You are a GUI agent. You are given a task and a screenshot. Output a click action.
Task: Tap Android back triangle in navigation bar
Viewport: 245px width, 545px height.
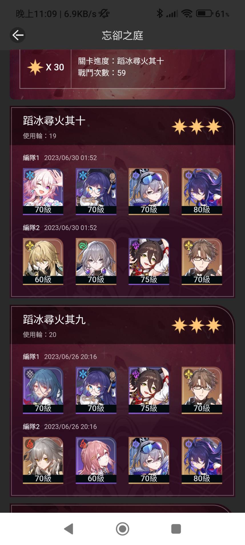[69, 529]
